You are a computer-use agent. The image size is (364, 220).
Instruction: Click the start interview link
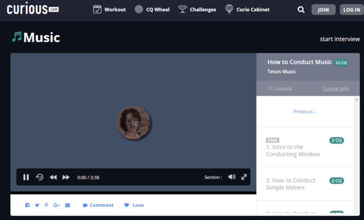[x=340, y=39]
